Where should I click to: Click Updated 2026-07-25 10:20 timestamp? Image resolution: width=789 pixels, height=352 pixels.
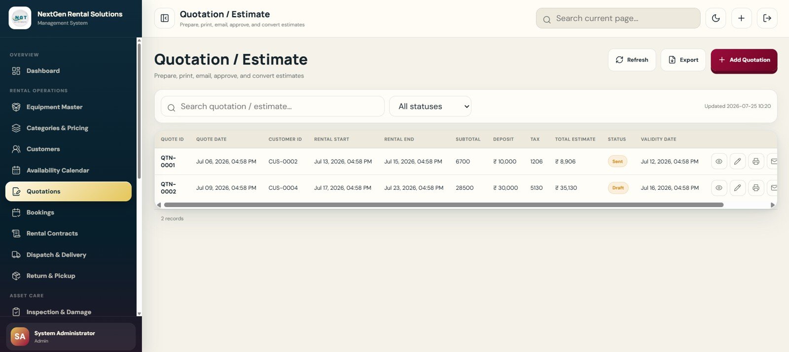point(737,106)
